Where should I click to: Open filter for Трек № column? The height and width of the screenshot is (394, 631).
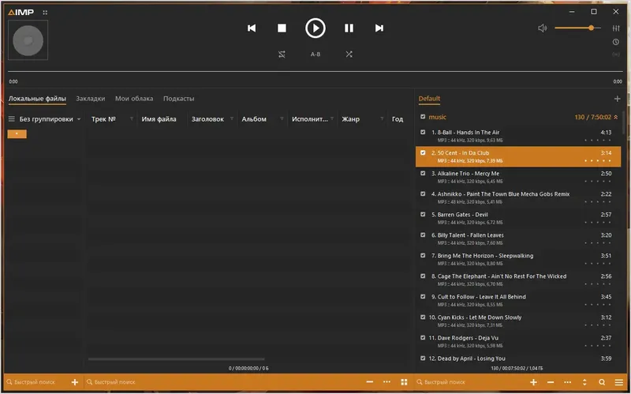click(132, 119)
